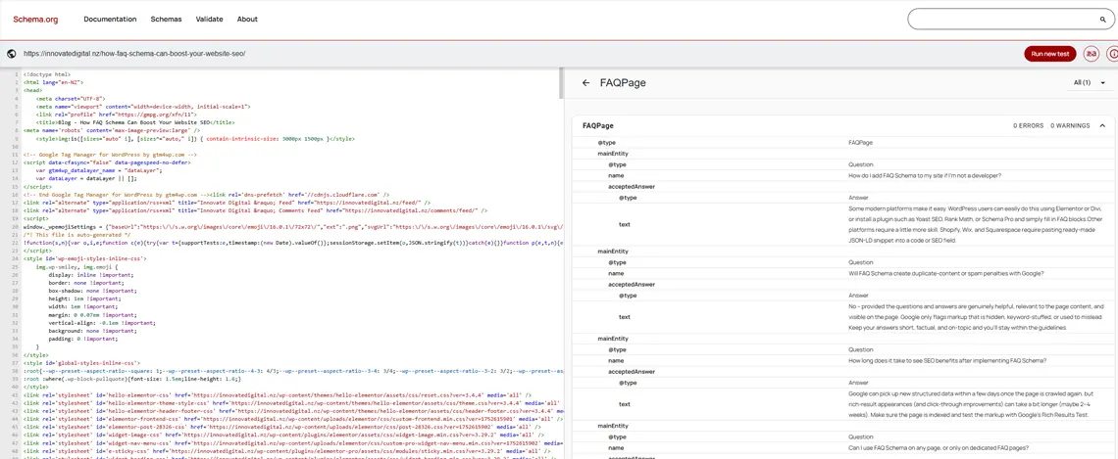Open the Documentation menu
Screen dimensions: 1118x459
click(110, 20)
